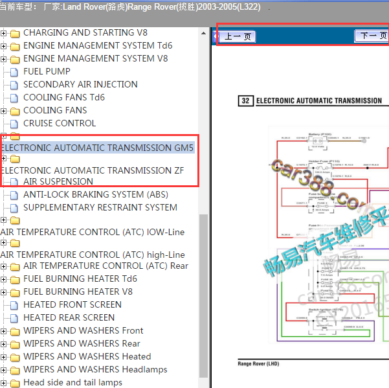The image size is (389, 388).
Task: Click folder icon above ATC IOW-Line label
Action: click(15, 220)
